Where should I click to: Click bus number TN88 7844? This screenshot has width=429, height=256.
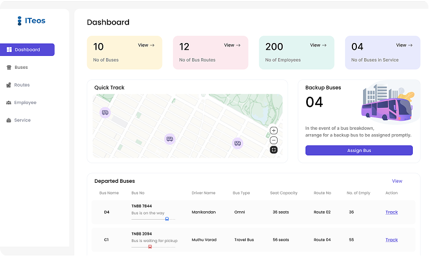pyautogui.click(x=141, y=206)
